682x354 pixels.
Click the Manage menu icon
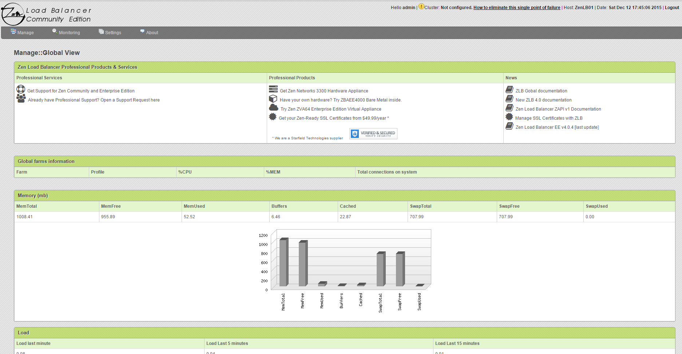13,31
